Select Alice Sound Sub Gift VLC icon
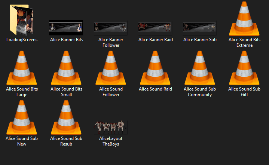 tap(244, 68)
